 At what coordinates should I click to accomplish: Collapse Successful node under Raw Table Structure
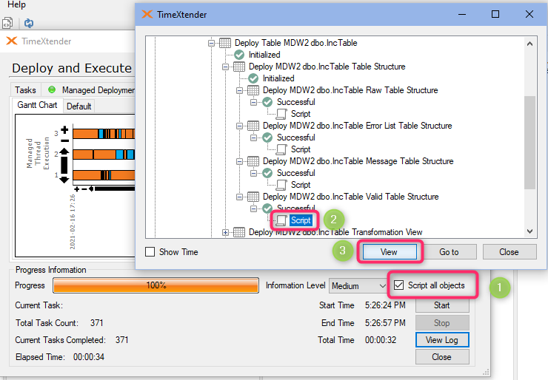254,102
